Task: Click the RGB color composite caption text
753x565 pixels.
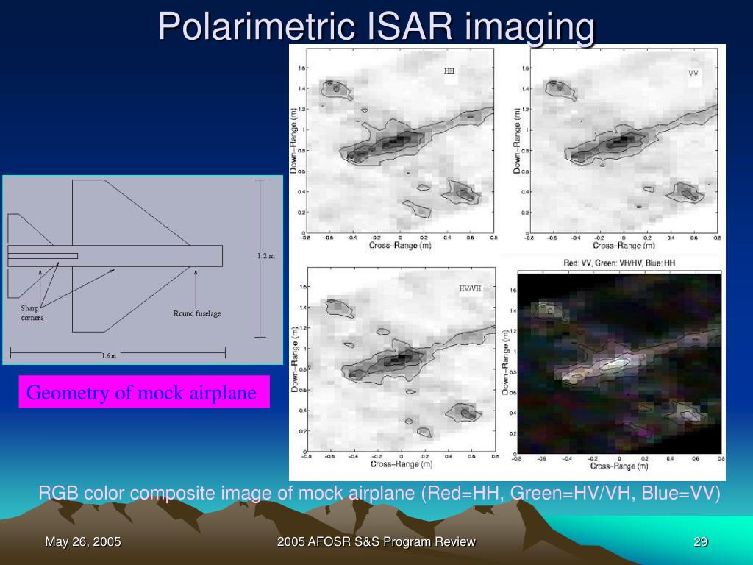Action: click(x=379, y=493)
